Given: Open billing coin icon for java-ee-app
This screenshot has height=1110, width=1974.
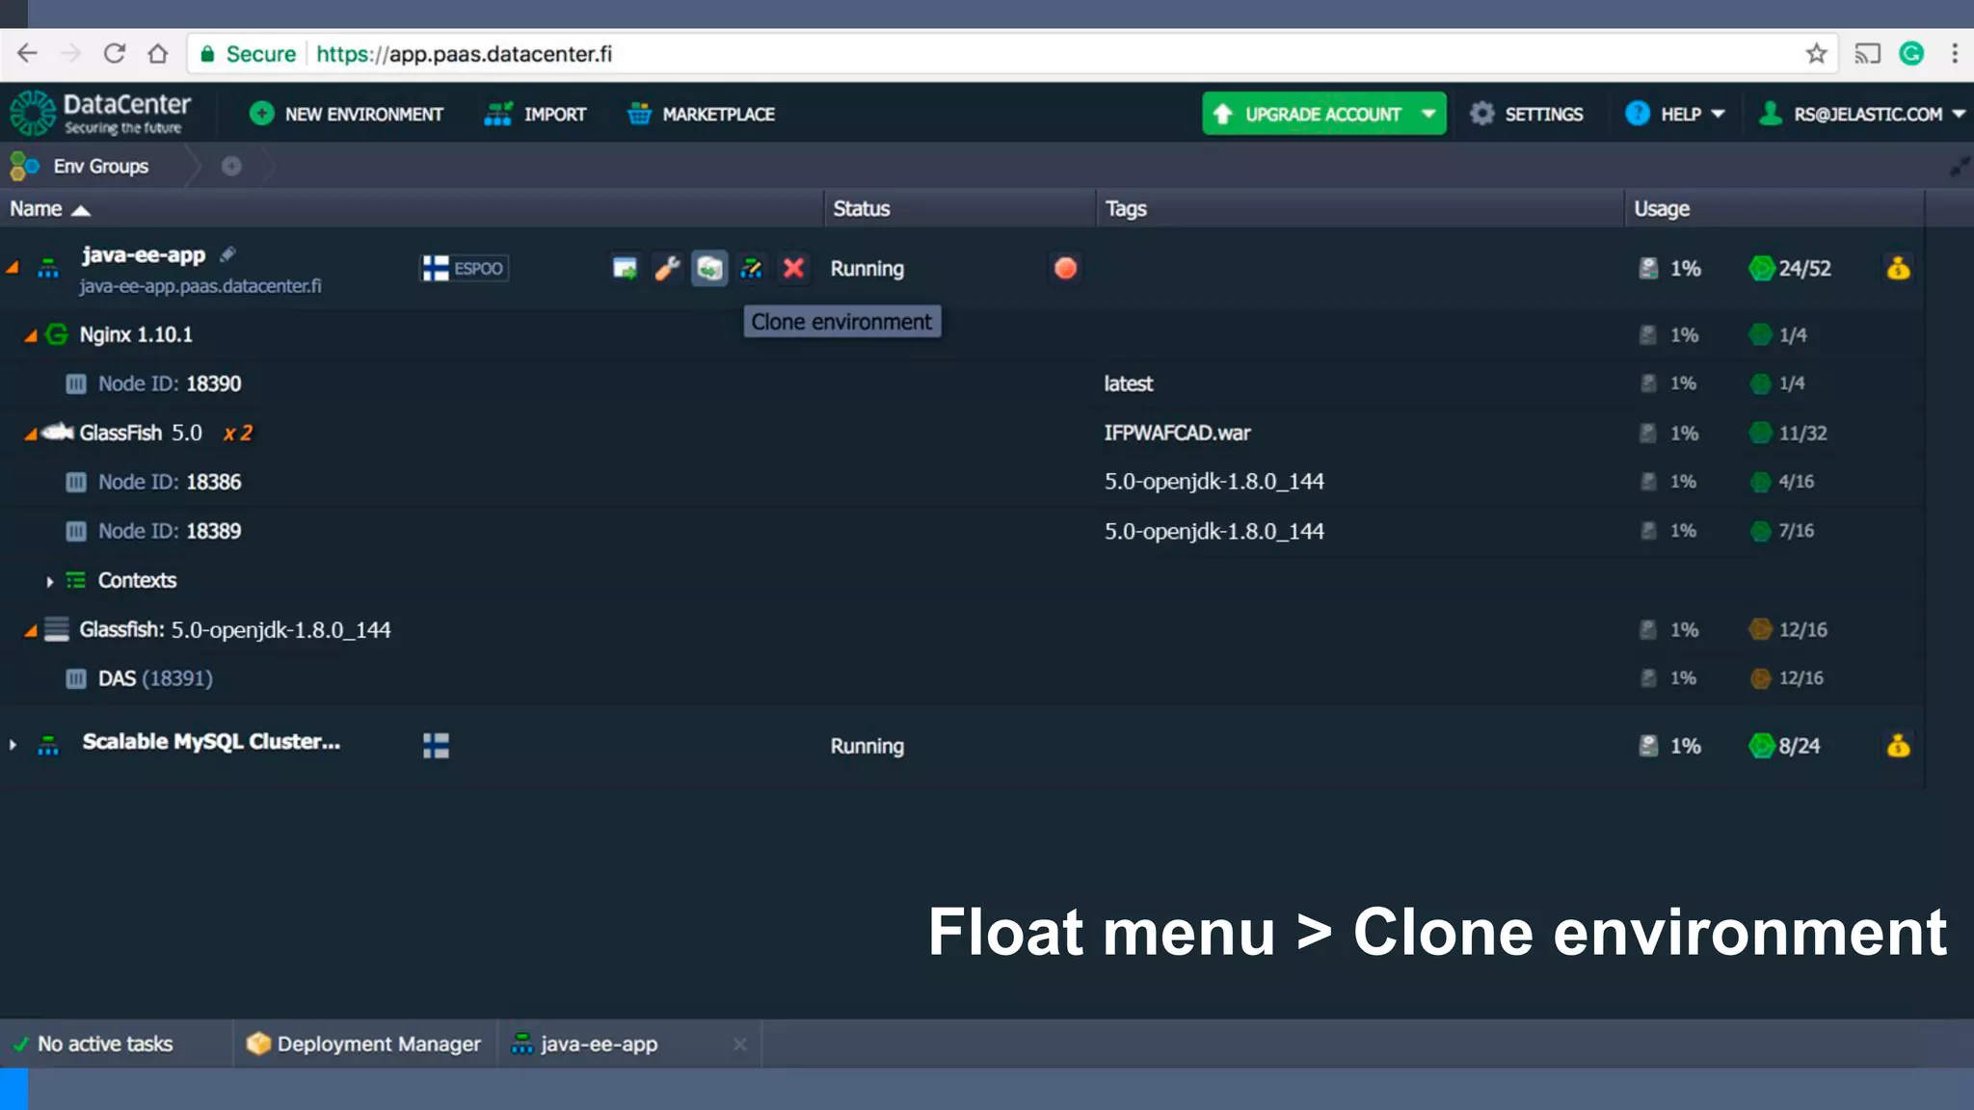Looking at the screenshot, I should [x=1898, y=268].
